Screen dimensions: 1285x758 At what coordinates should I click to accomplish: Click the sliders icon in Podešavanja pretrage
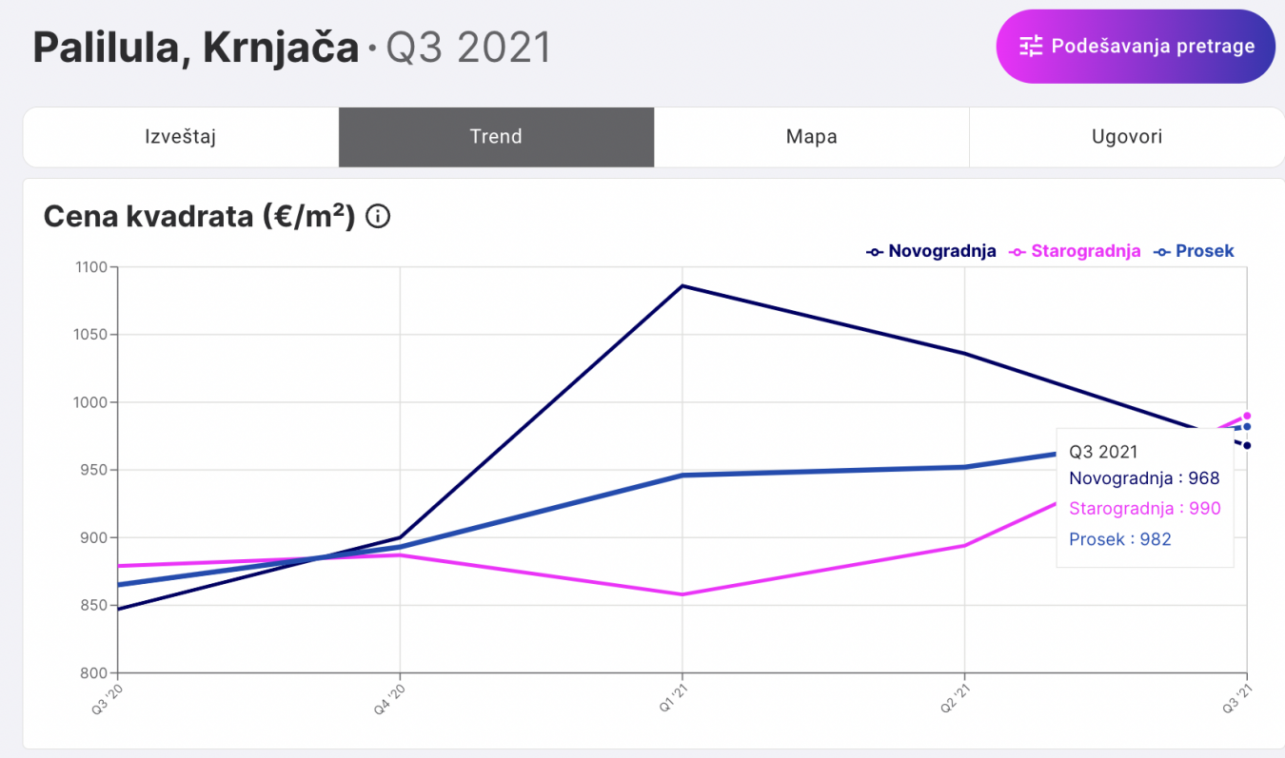1031,46
